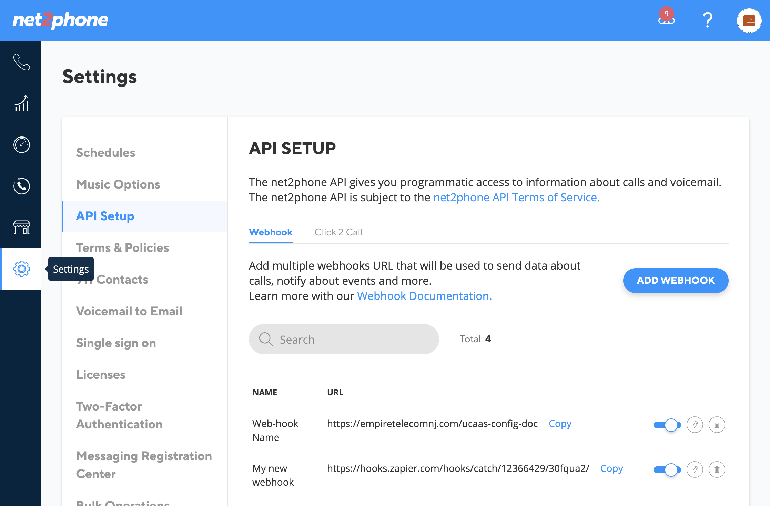Open Single sign on section
770x506 pixels.
(x=116, y=343)
